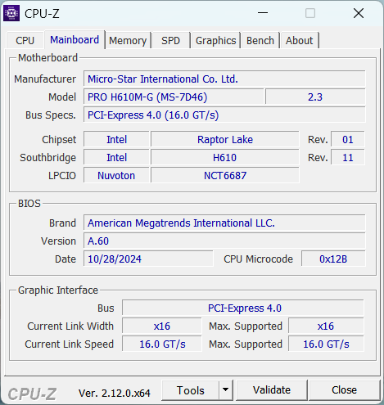Click the CPU Microcode value 0x12B

tap(333, 259)
